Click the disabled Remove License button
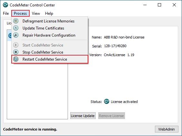Image resolution: width=182 pixels, height=136 pixels. click(111, 116)
